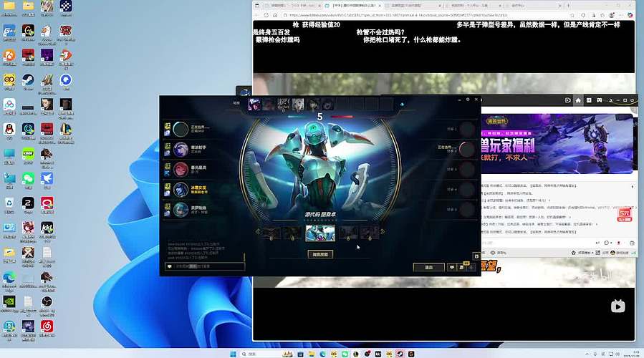Click the settings gear in League client

[x=468, y=100]
